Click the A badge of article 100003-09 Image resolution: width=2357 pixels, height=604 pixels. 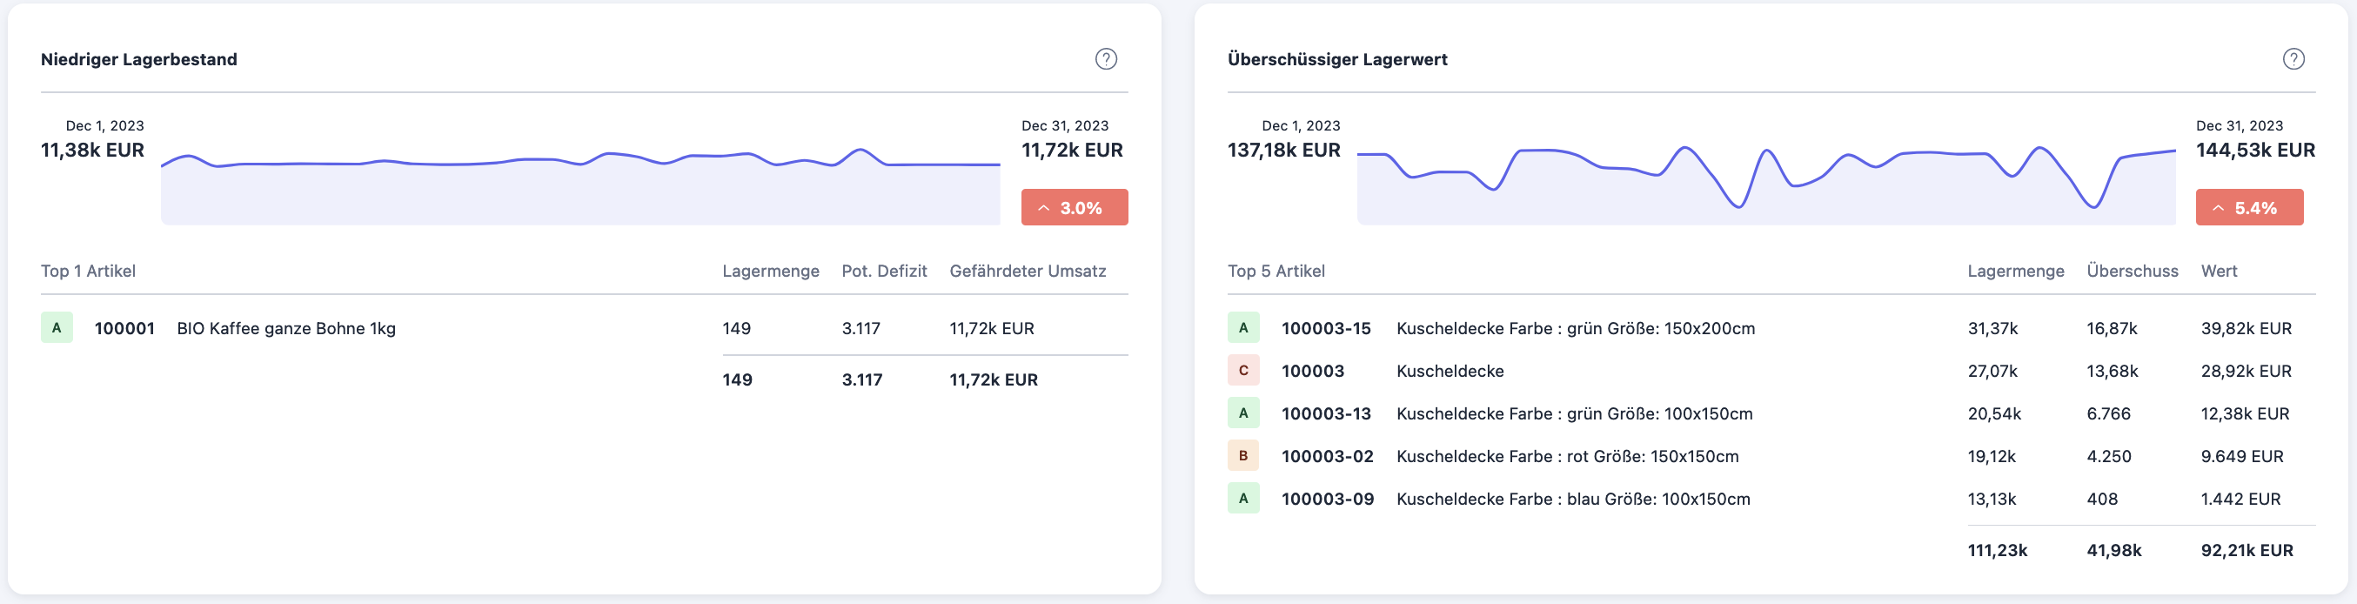coord(1242,499)
